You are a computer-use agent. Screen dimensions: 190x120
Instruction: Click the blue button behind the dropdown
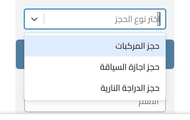(170, 54)
